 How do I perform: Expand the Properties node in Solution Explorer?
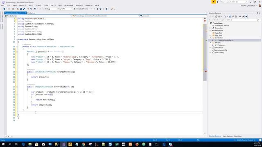[210, 28]
